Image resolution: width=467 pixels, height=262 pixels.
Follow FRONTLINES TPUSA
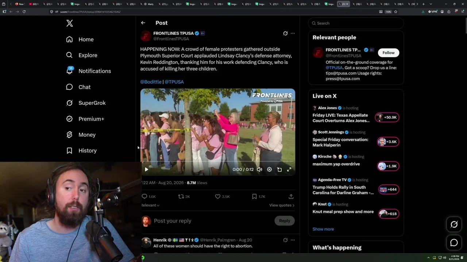click(x=389, y=53)
